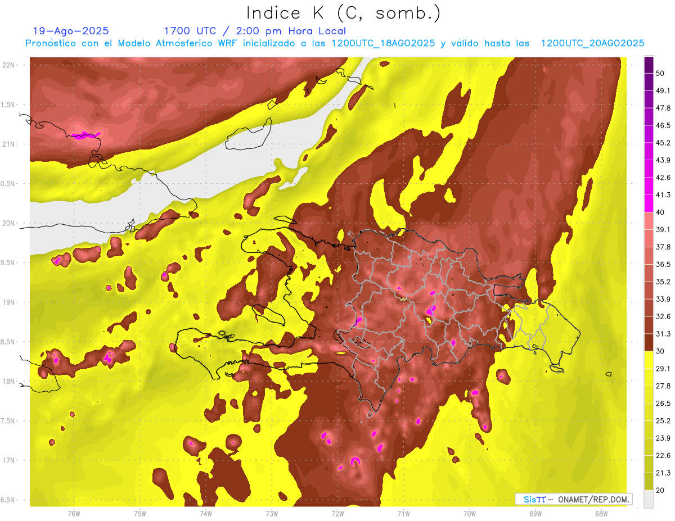Click the 72W longitude label
675x521 pixels.
pos(337,513)
